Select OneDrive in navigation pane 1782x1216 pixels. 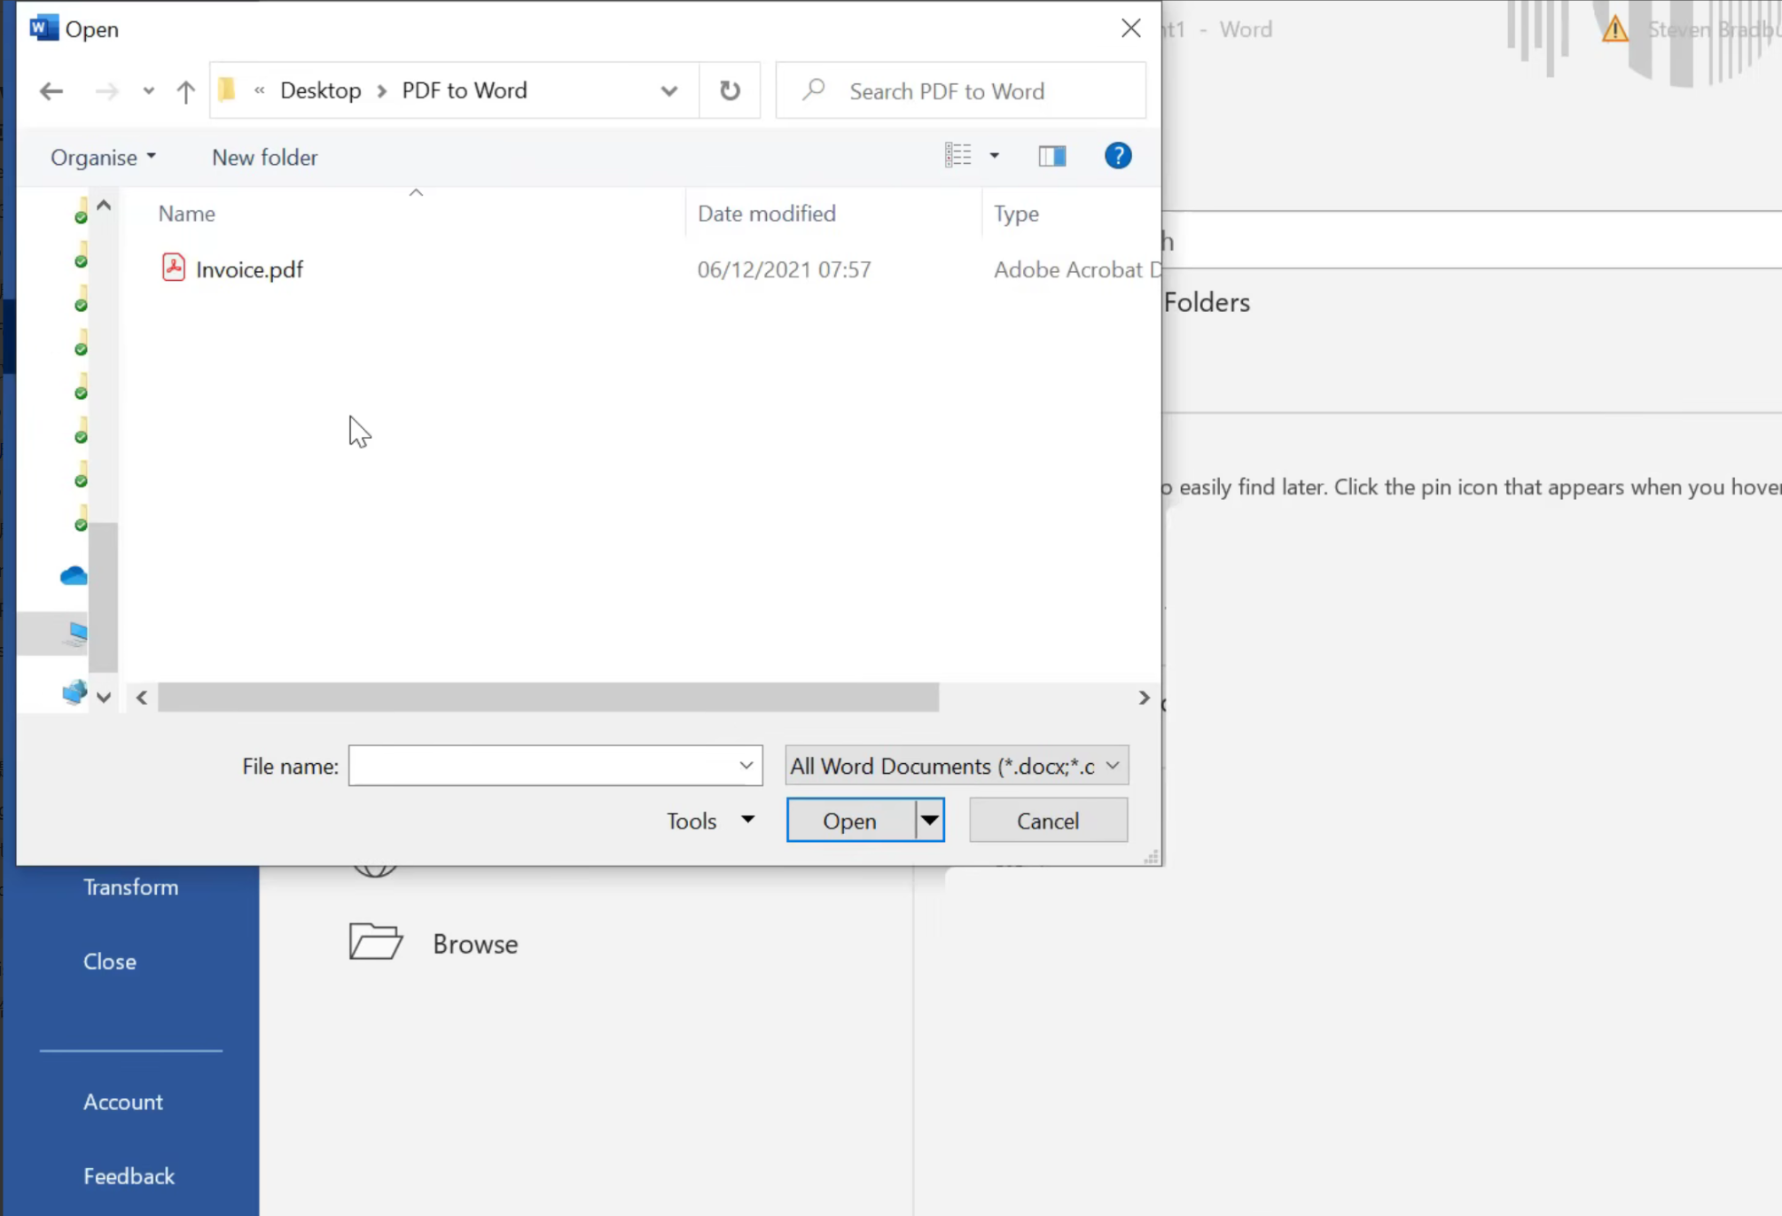tap(74, 576)
